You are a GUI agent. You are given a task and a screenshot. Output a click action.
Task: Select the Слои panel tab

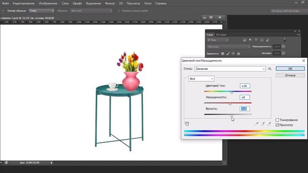point(210,35)
